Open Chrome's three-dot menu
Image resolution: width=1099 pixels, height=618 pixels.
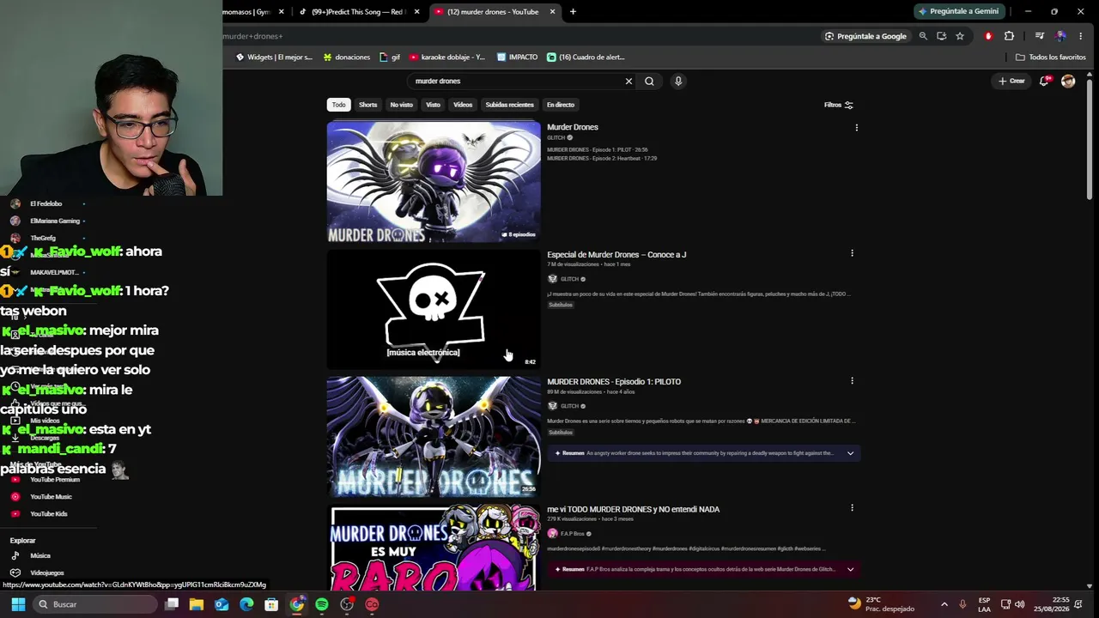pyautogui.click(x=1080, y=36)
